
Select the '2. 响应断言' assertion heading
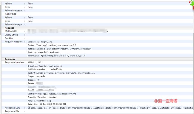pyautogui.click(x=10, y=14)
